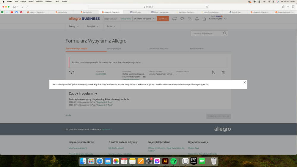Switch to InPost - Manager tab
Screen dimensions: 297x167
pyautogui.click(x=161, y=12)
